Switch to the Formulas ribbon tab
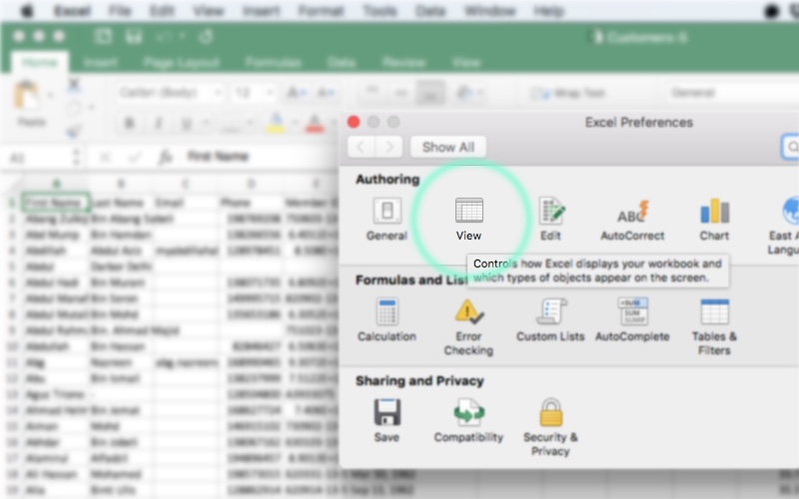 click(x=273, y=63)
